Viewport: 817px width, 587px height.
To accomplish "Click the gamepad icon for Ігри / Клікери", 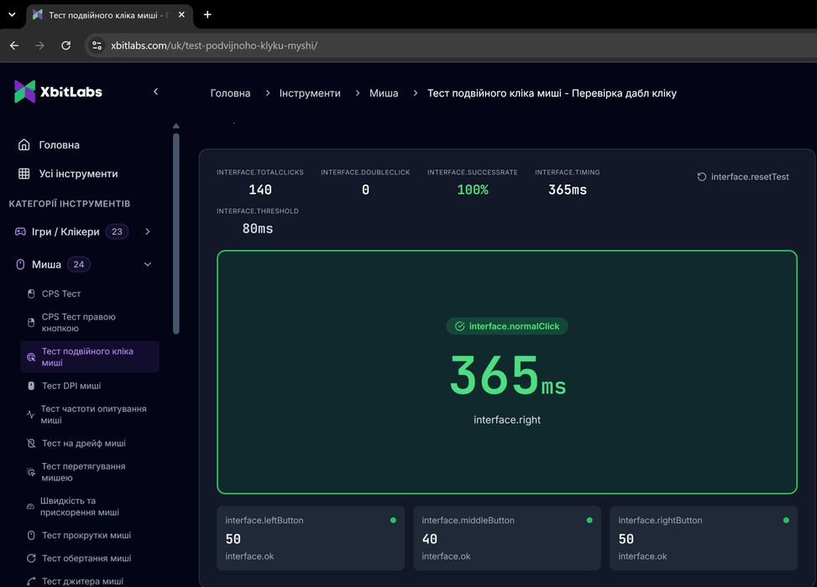I will coord(20,231).
